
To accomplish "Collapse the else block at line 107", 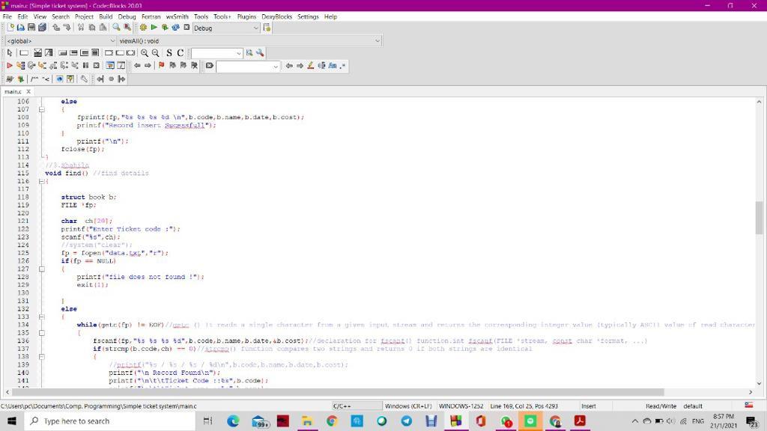I will pos(41,109).
